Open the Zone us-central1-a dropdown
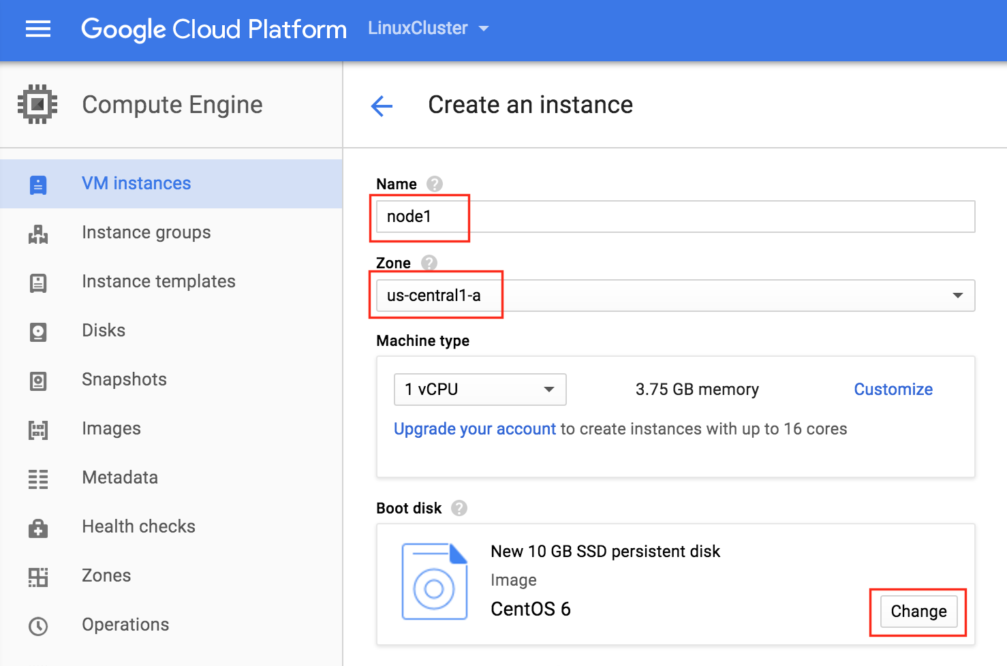Image resolution: width=1007 pixels, height=666 pixels. click(676, 296)
